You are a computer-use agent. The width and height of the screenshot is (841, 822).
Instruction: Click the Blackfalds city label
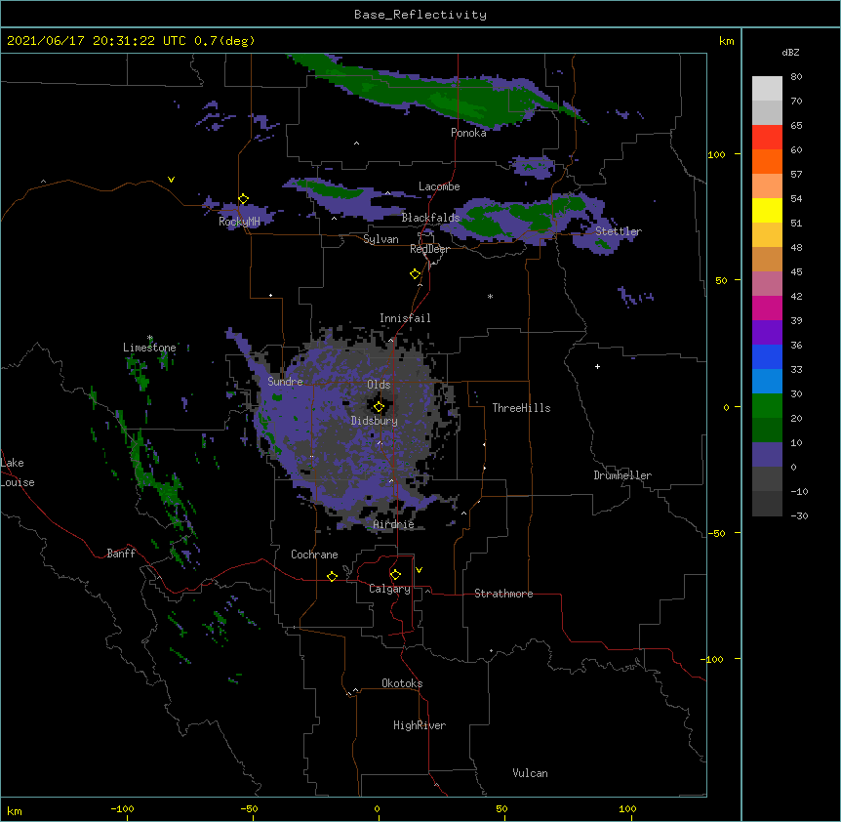pos(430,218)
